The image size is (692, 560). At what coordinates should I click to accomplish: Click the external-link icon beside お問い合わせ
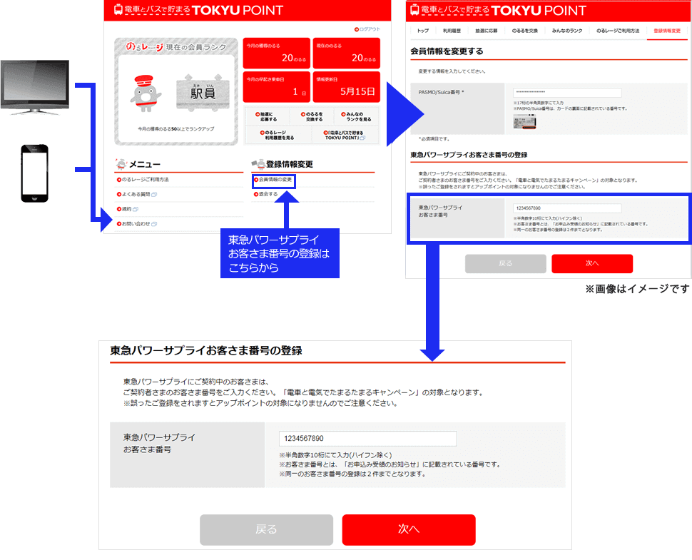click(154, 224)
